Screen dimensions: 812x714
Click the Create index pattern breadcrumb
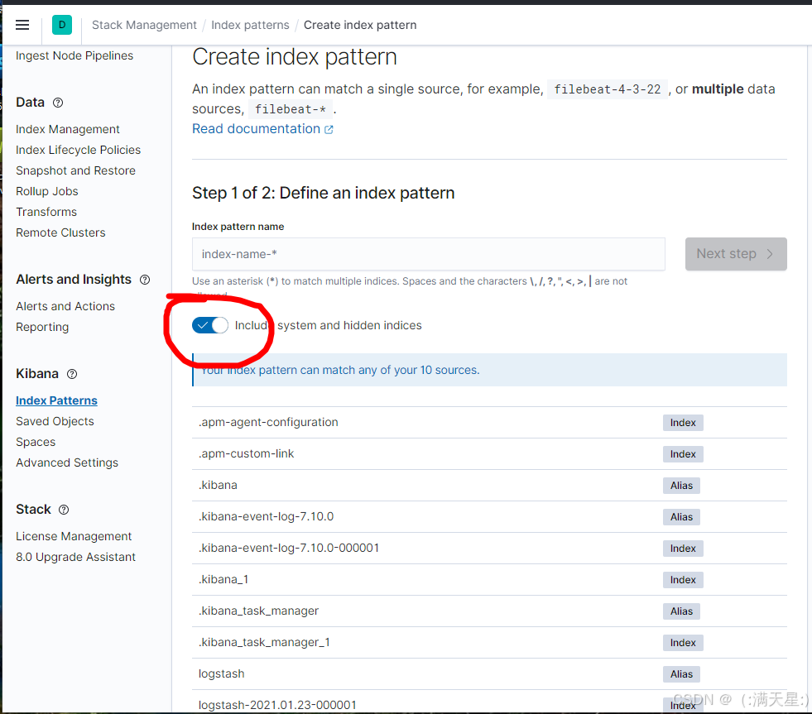point(360,25)
